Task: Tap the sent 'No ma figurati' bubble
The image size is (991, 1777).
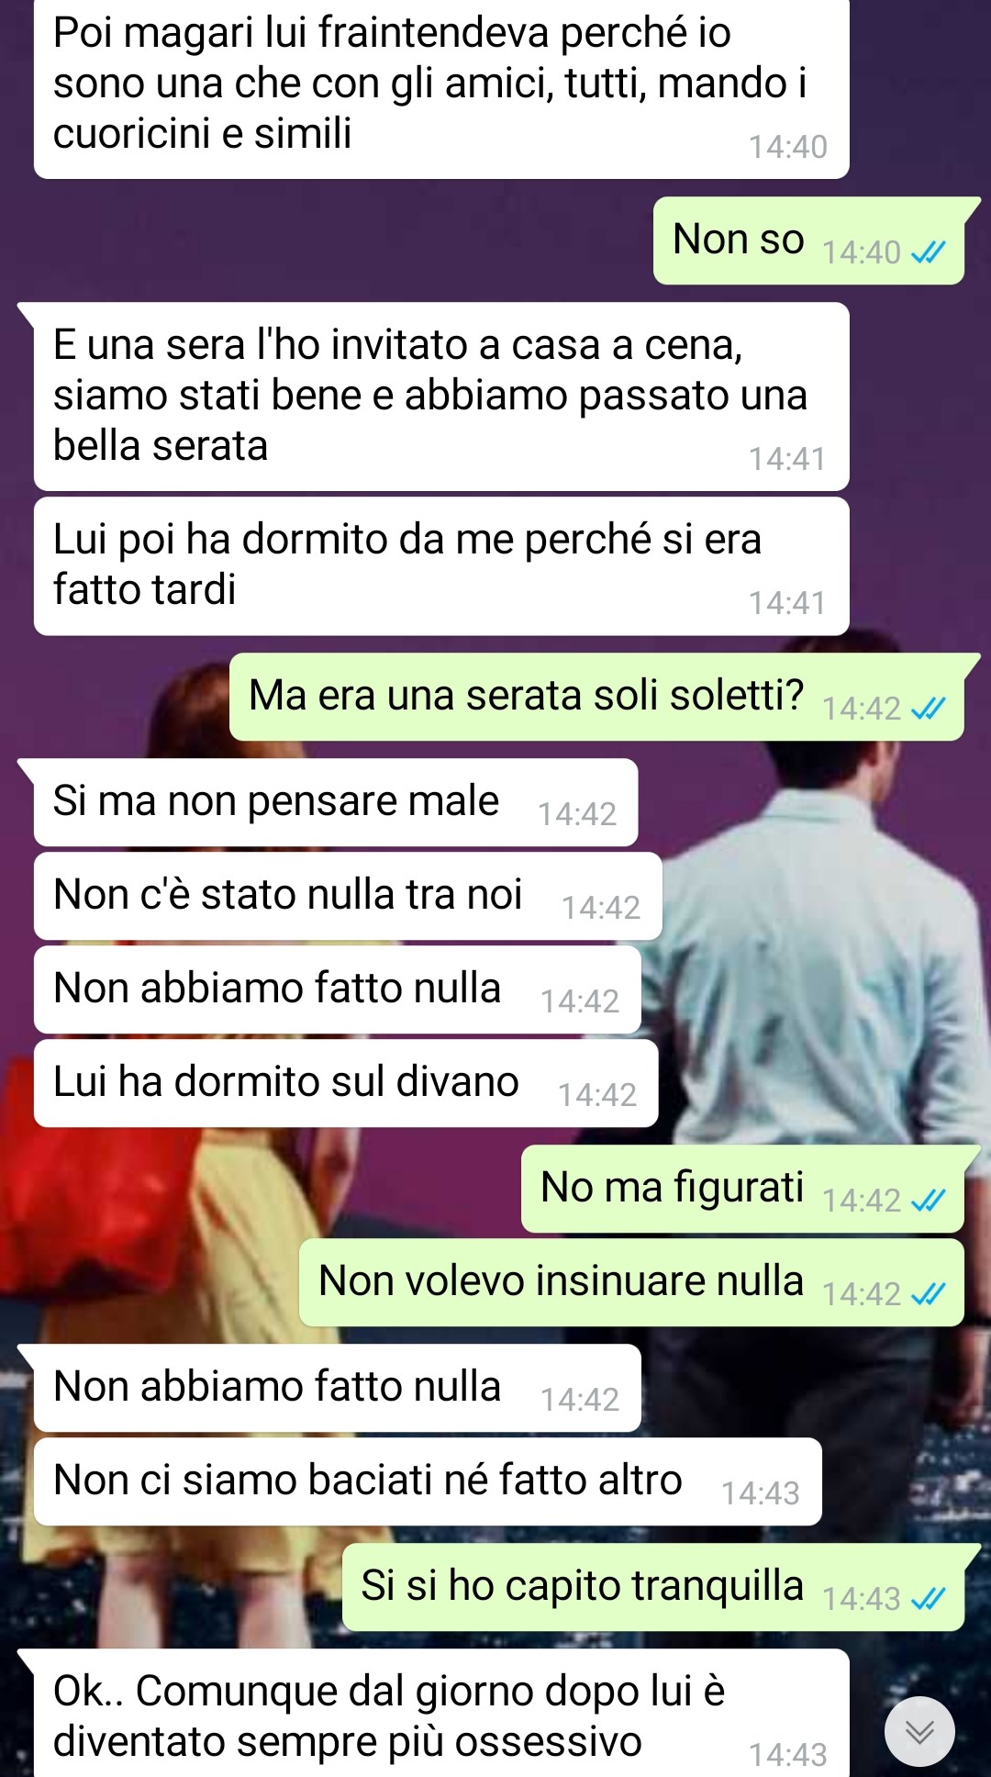Action: pos(742,1189)
